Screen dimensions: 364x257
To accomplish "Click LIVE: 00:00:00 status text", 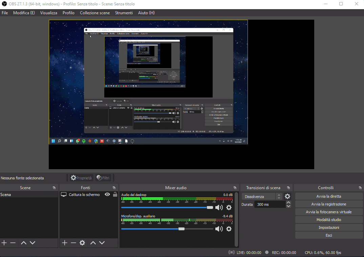I will tap(249, 253).
